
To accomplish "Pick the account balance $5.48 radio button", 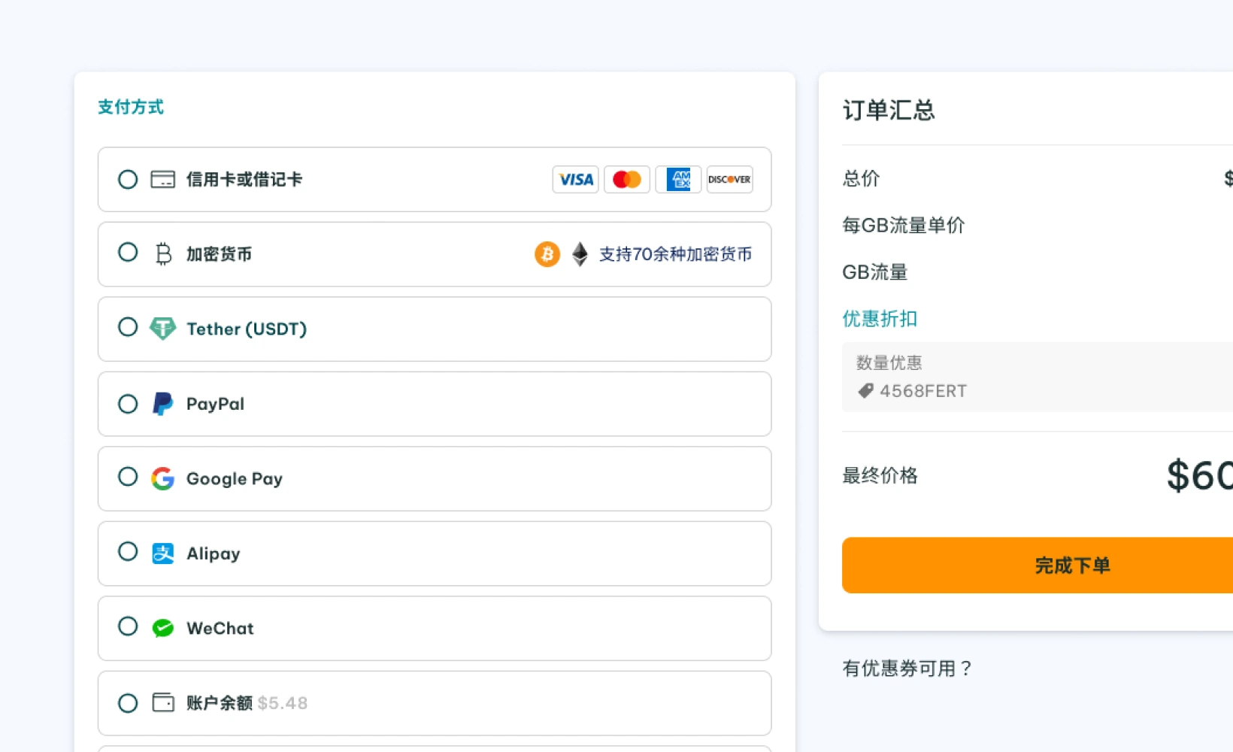I will click(x=128, y=703).
